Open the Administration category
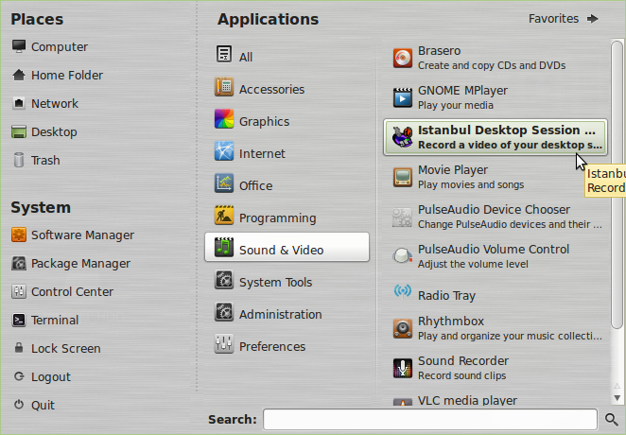 287,312
